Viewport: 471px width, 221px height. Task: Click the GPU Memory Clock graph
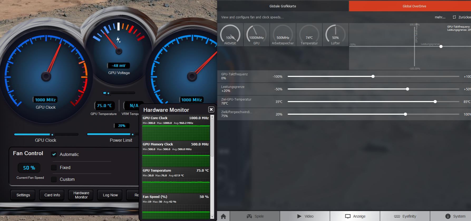pyautogui.click(x=176, y=159)
